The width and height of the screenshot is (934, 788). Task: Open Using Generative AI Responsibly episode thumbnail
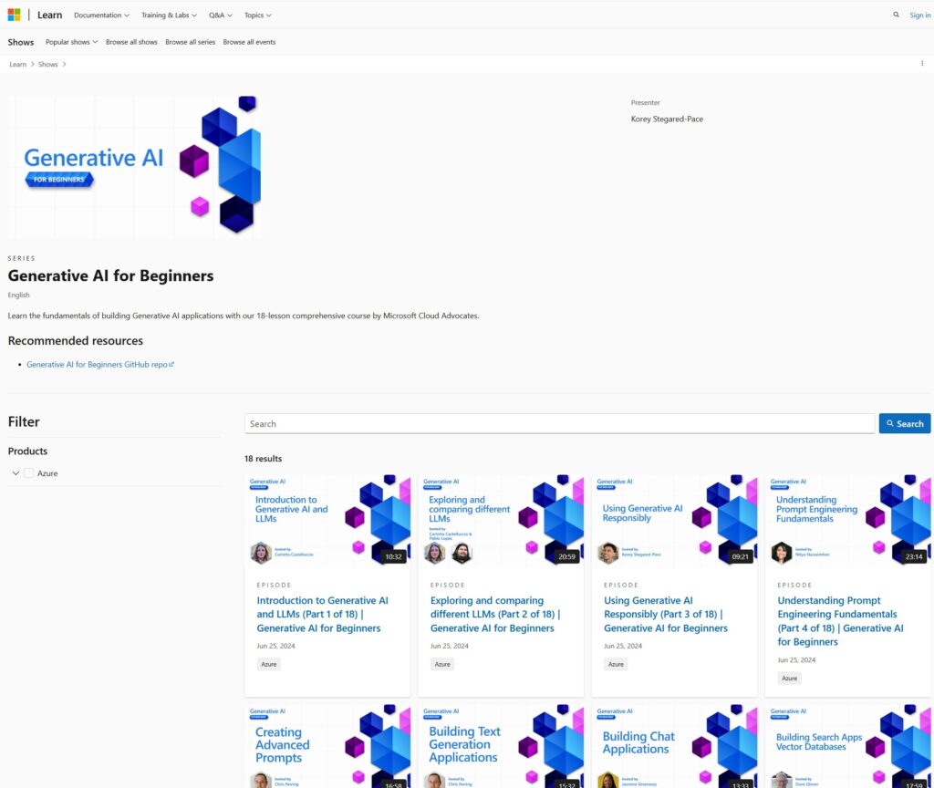click(x=674, y=520)
